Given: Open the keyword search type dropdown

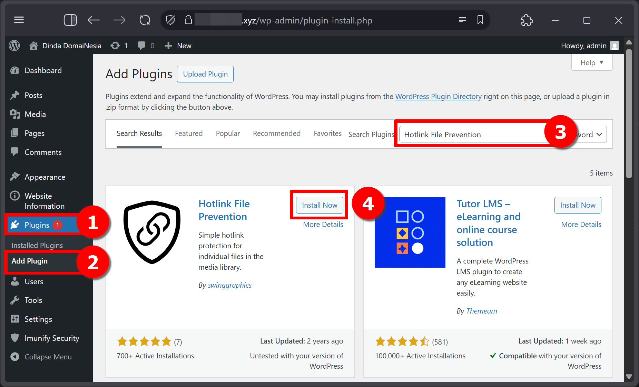Looking at the screenshot, I should click(x=591, y=135).
